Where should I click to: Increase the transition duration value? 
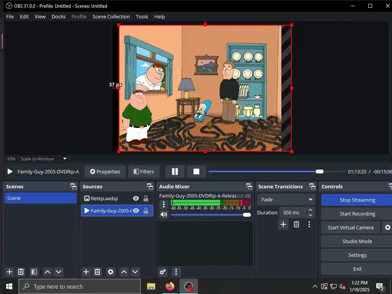pyautogui.click(x=310, y=210)
